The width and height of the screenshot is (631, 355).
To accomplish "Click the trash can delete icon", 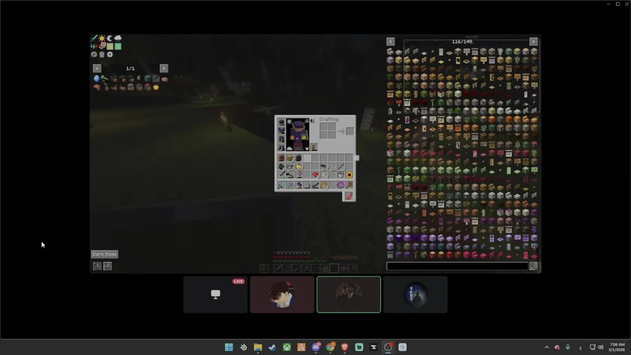I will point(102,54).
